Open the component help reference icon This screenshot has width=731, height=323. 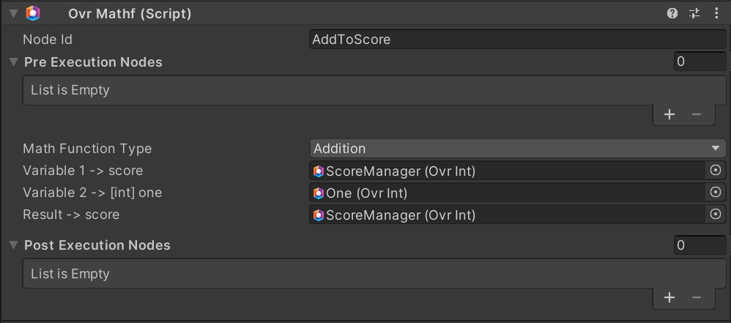(x=672, y=13)
